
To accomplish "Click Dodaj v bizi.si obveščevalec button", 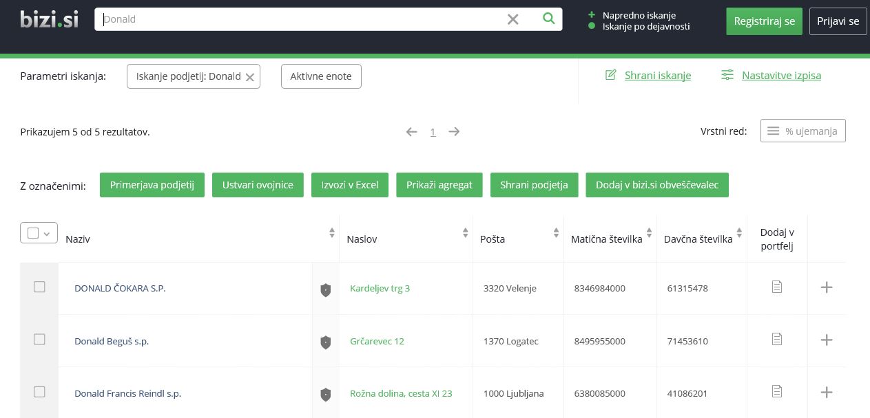I will (657, 185).
